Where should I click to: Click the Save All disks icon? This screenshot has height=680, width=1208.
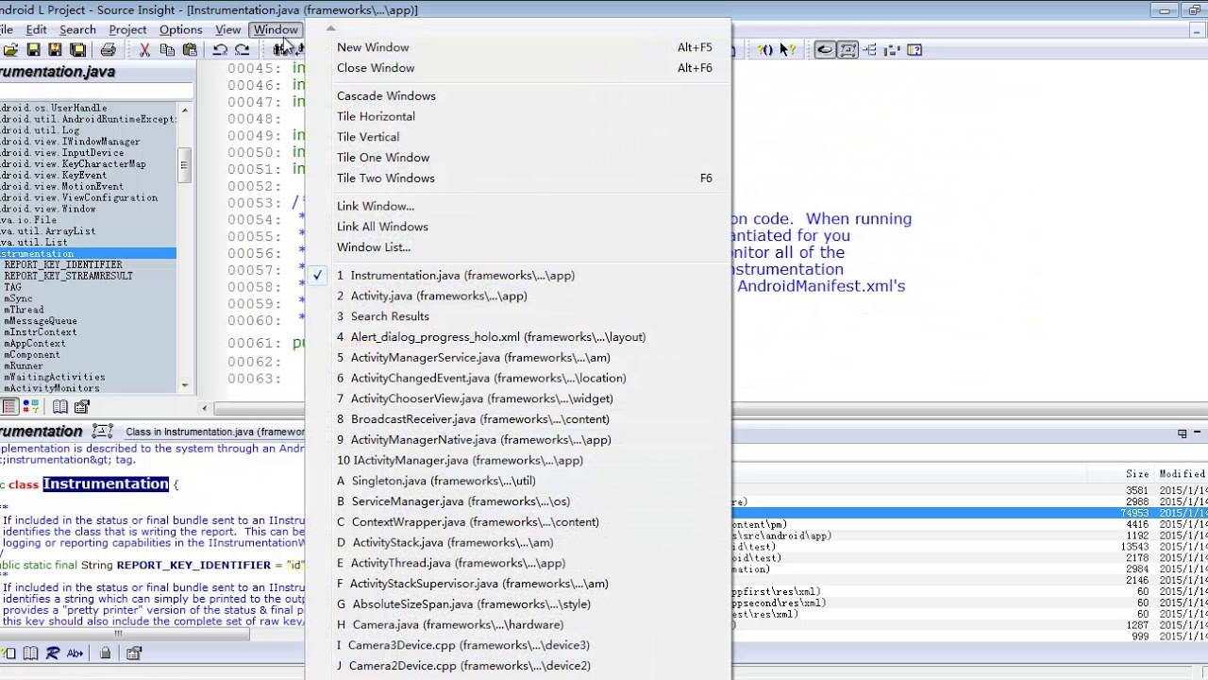coord(77,50)
